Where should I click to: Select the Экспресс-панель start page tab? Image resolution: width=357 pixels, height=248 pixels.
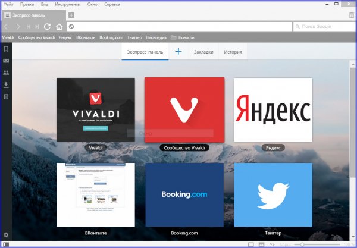click(145, 52)
